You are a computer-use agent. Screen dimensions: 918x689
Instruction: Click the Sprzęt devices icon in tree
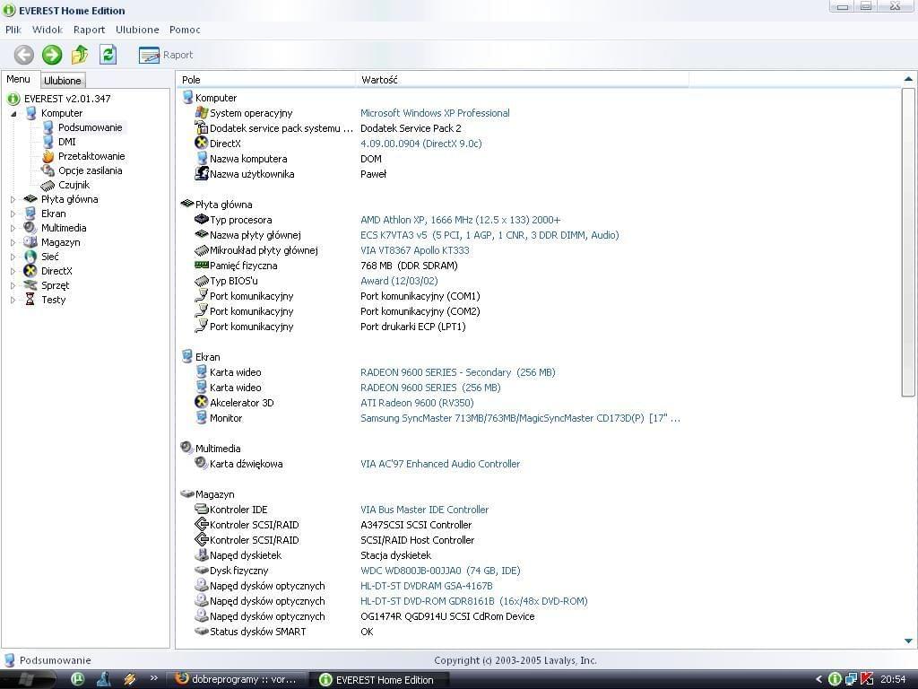click(30, 285)
